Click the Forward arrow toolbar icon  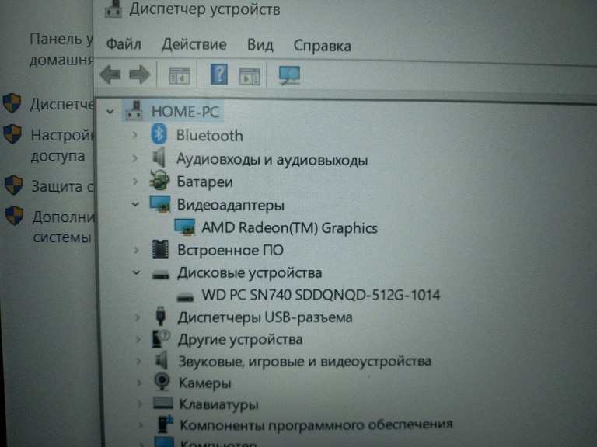139,74
